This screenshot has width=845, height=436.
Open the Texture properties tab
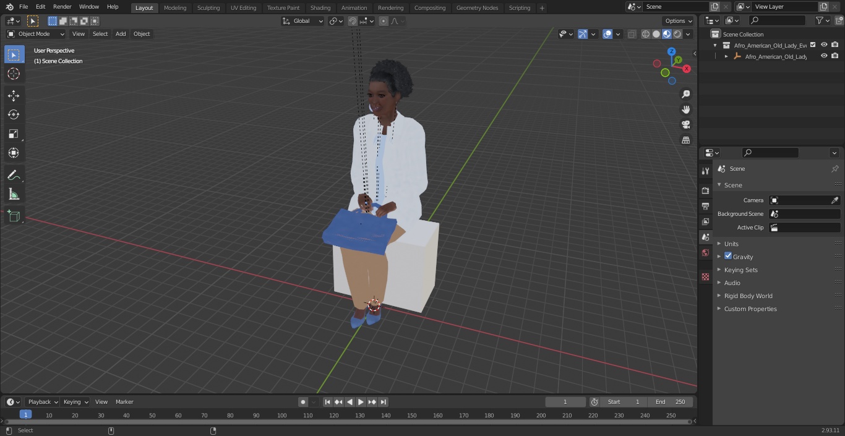[x=705, y=276]
